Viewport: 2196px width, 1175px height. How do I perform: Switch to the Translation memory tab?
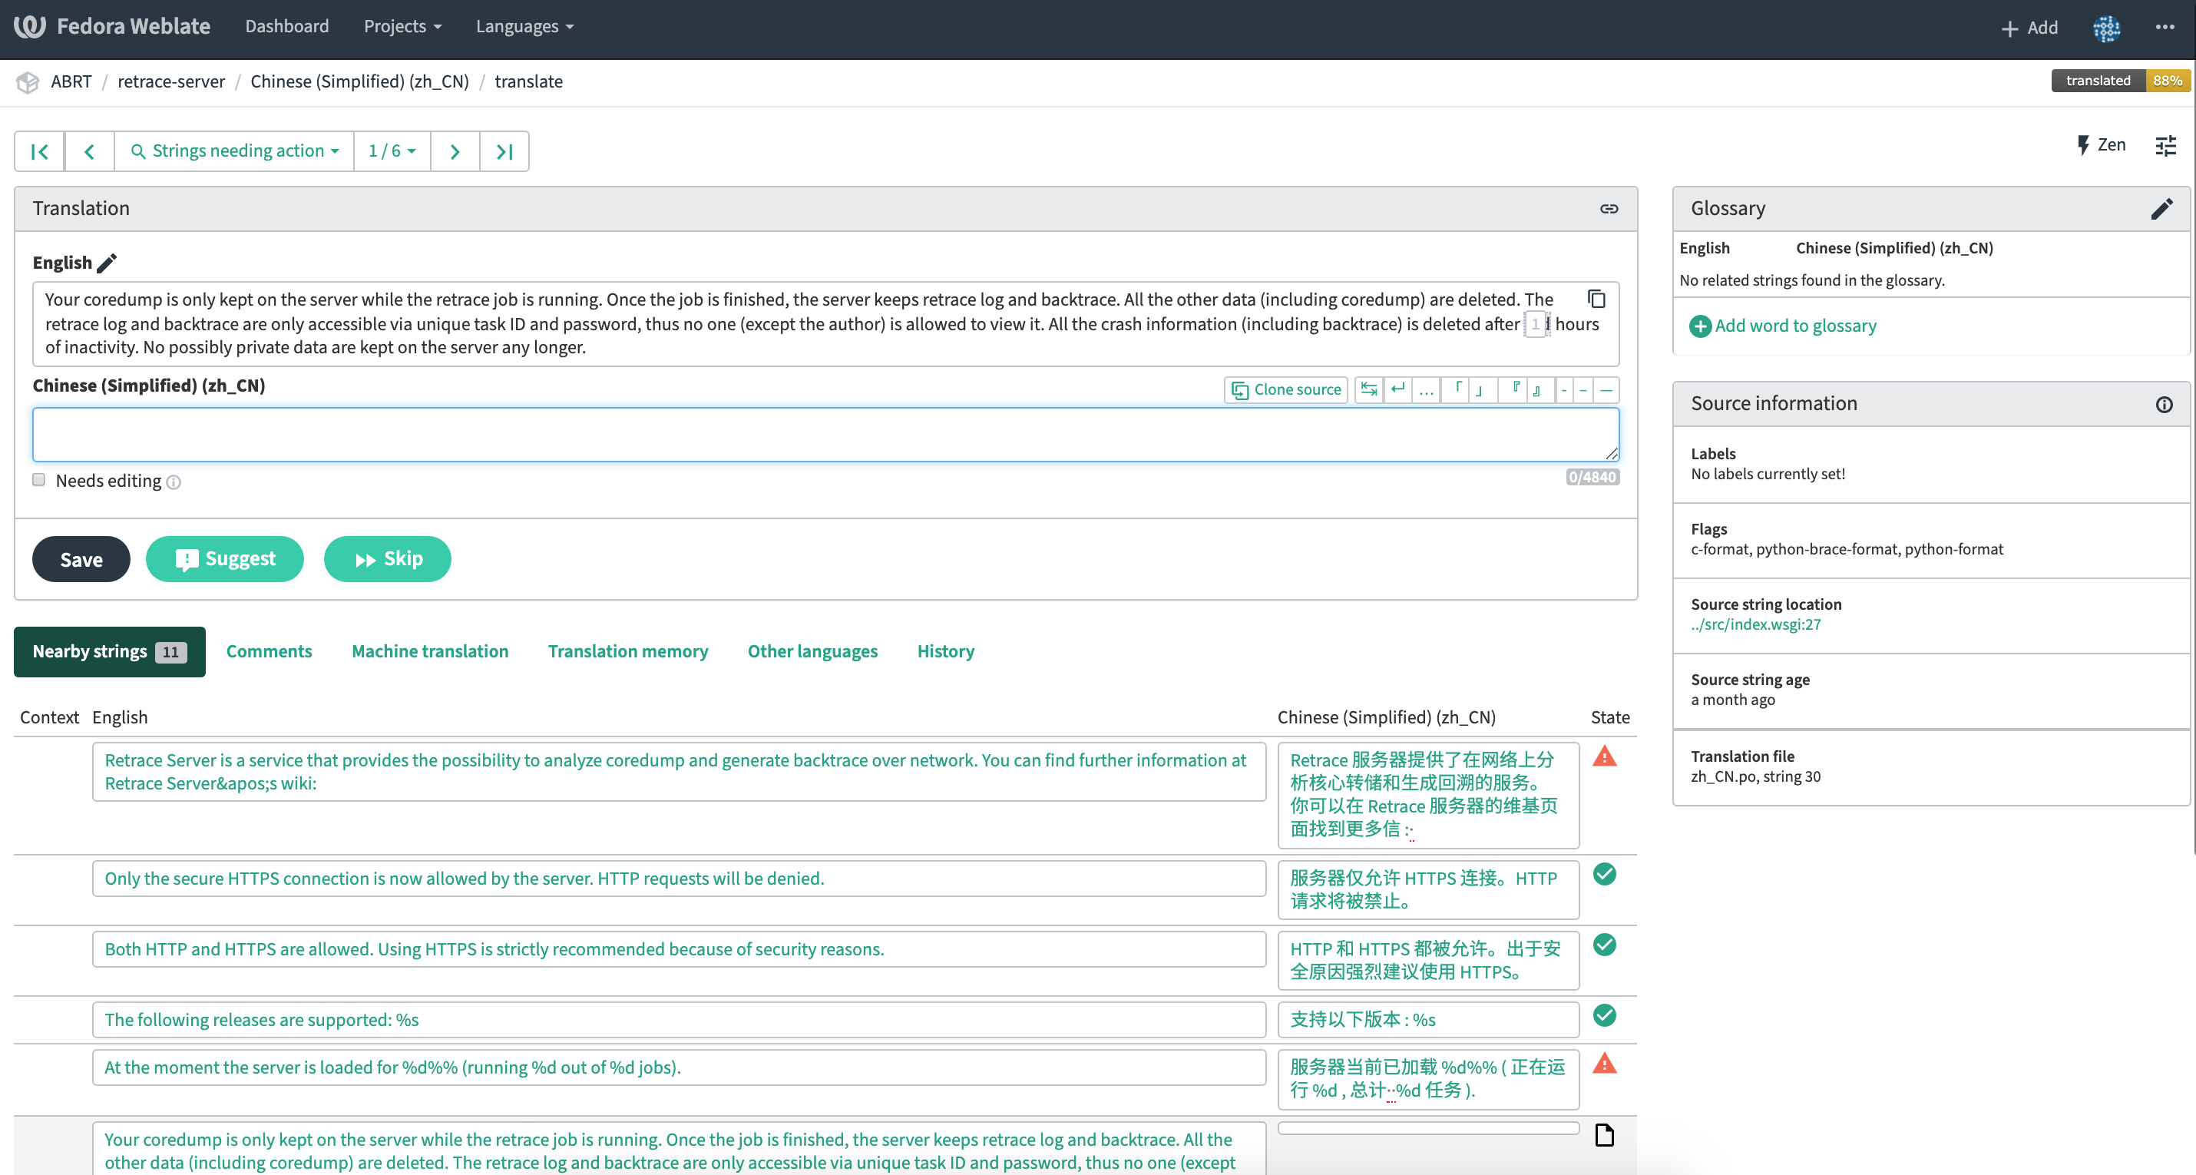pos(627,650)
